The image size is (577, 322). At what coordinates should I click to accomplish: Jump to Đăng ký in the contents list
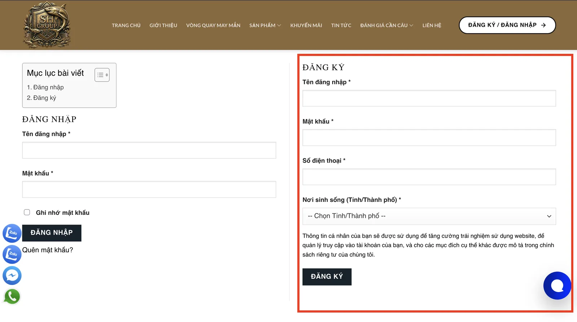pyautogui.click(x=41, y=98)
